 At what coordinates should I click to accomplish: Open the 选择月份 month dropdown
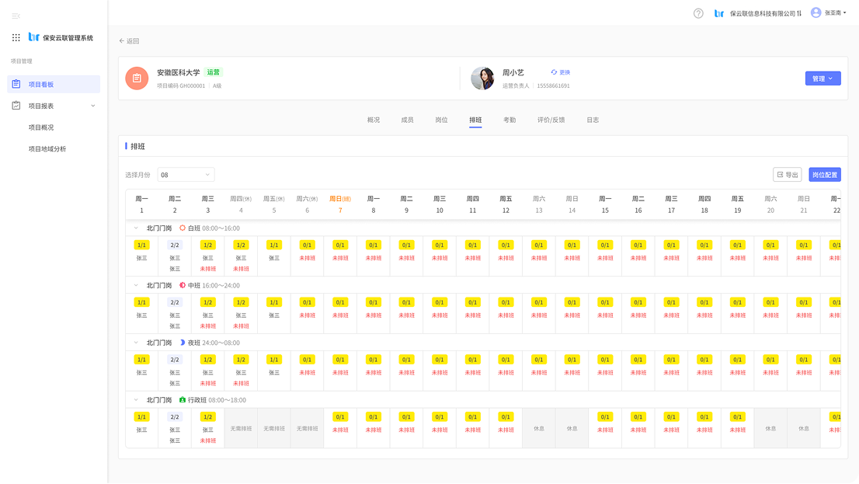(186, 175)
